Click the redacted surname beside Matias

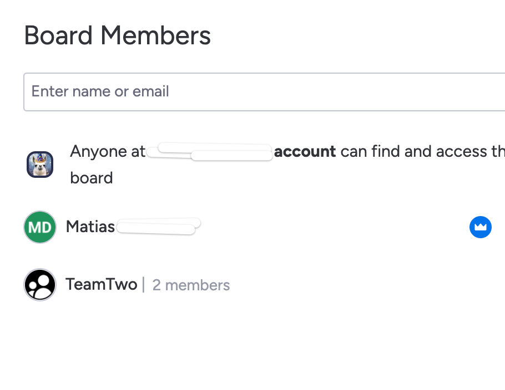(158, 227)
